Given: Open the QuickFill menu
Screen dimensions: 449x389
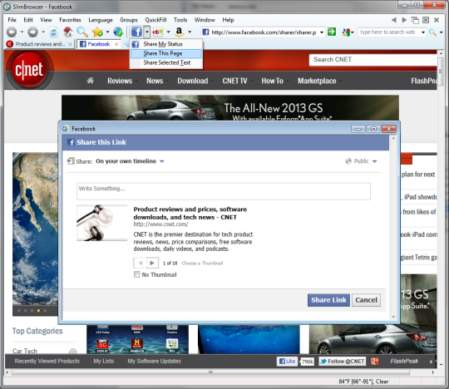Looking at the screenshot, I should [x=155, y=20].
